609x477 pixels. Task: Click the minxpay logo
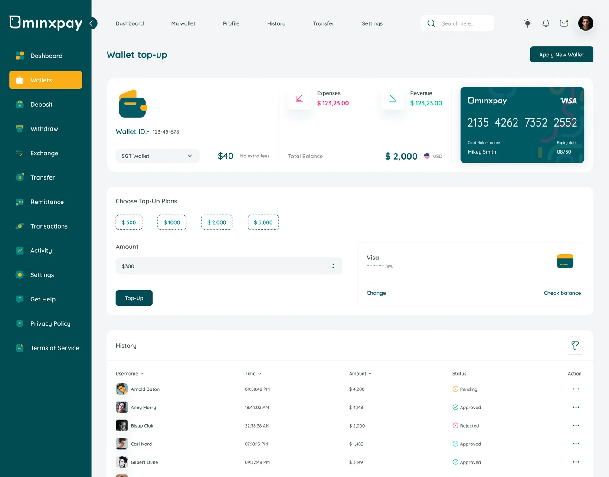point(46,23)
